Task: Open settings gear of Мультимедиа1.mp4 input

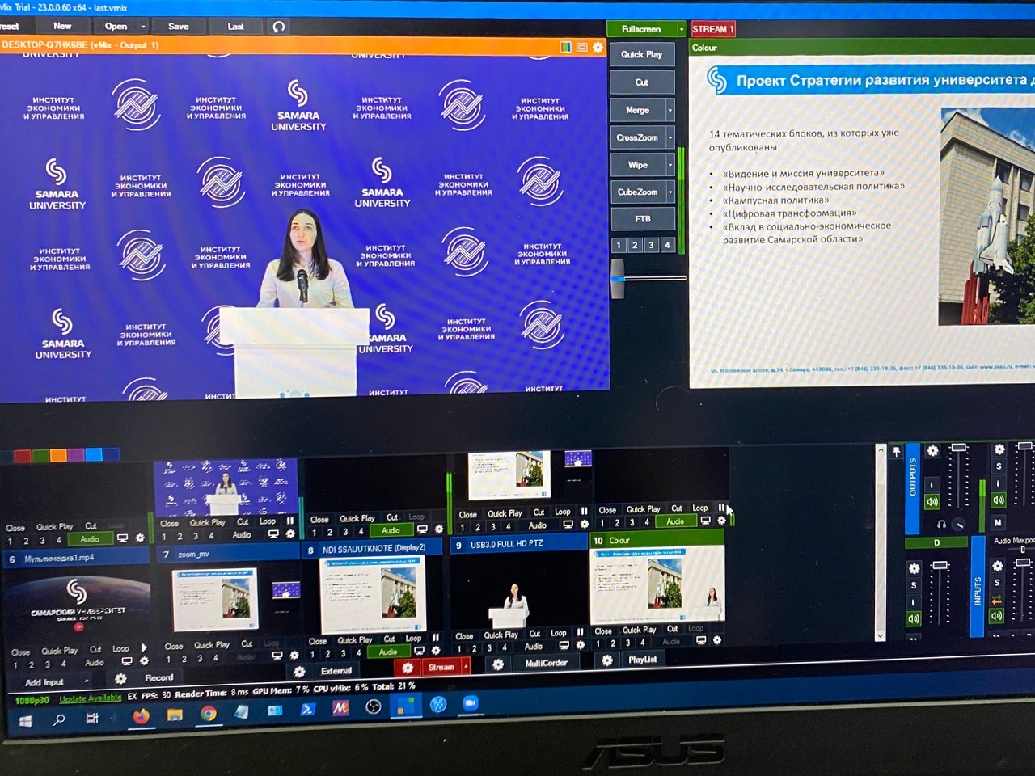Action: (x=143, y=661)
